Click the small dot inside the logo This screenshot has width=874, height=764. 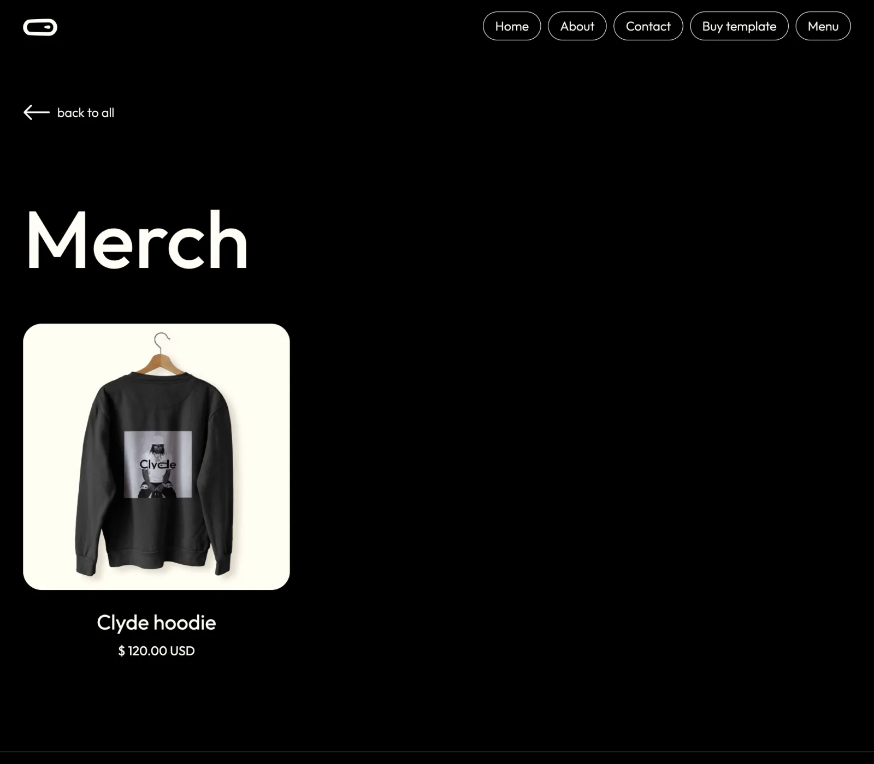[49, 27]
